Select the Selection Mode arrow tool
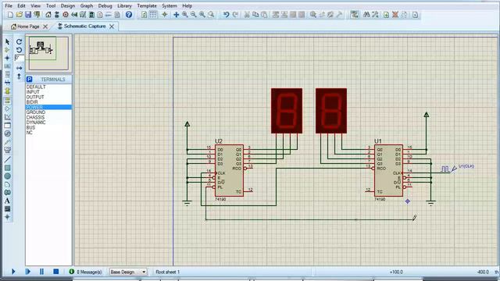This screenshot has height=281, width=500. 7,41
